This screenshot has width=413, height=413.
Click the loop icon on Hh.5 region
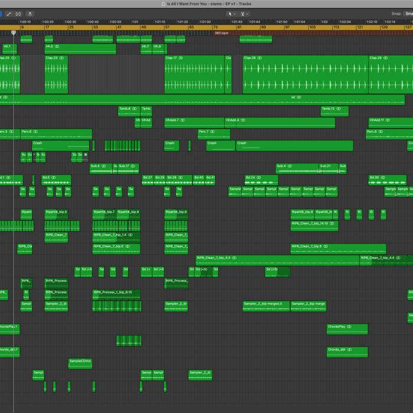tap(57, 47)
